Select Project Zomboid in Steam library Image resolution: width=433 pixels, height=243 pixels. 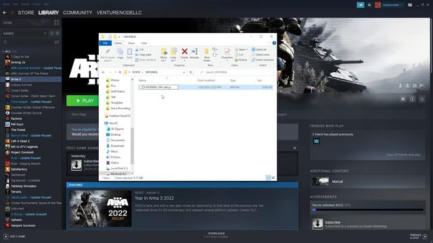[x=22, y=153]
